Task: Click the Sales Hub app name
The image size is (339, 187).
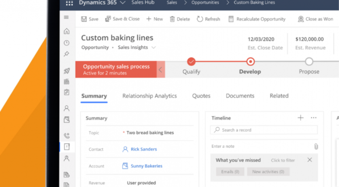Action: 143,3
